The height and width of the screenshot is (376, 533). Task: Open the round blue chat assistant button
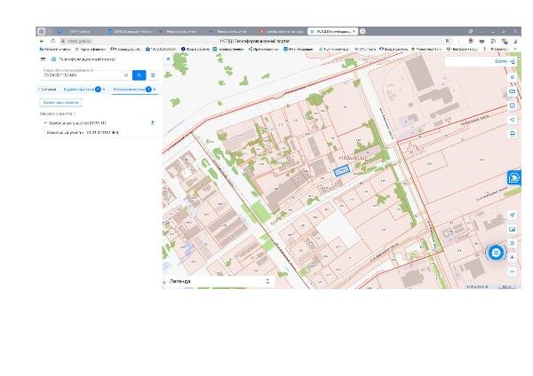pos(496,253)
